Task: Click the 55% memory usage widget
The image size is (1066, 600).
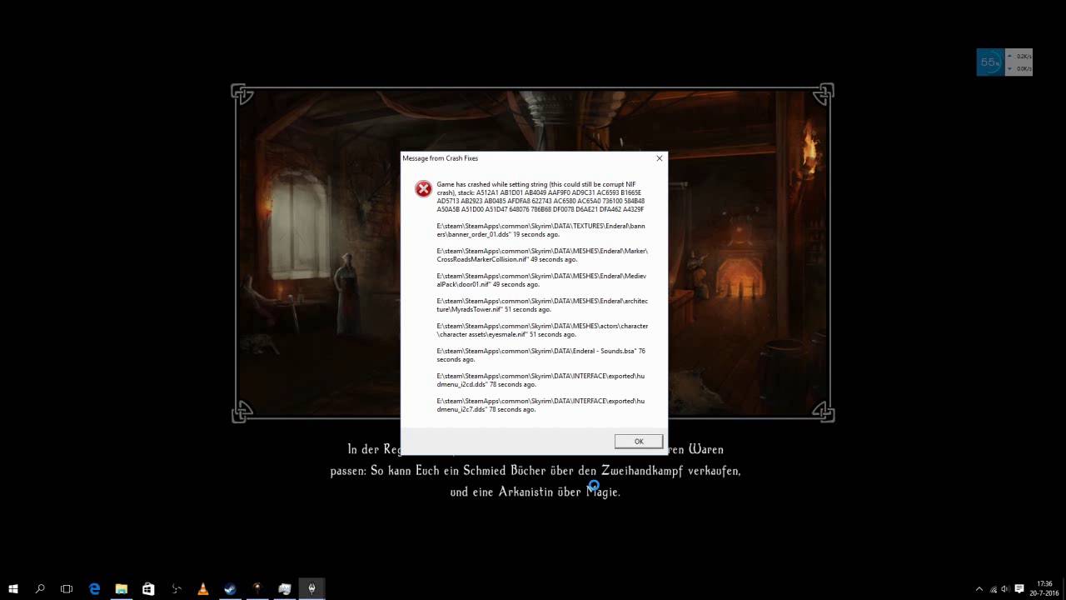Action: point(990,62)
